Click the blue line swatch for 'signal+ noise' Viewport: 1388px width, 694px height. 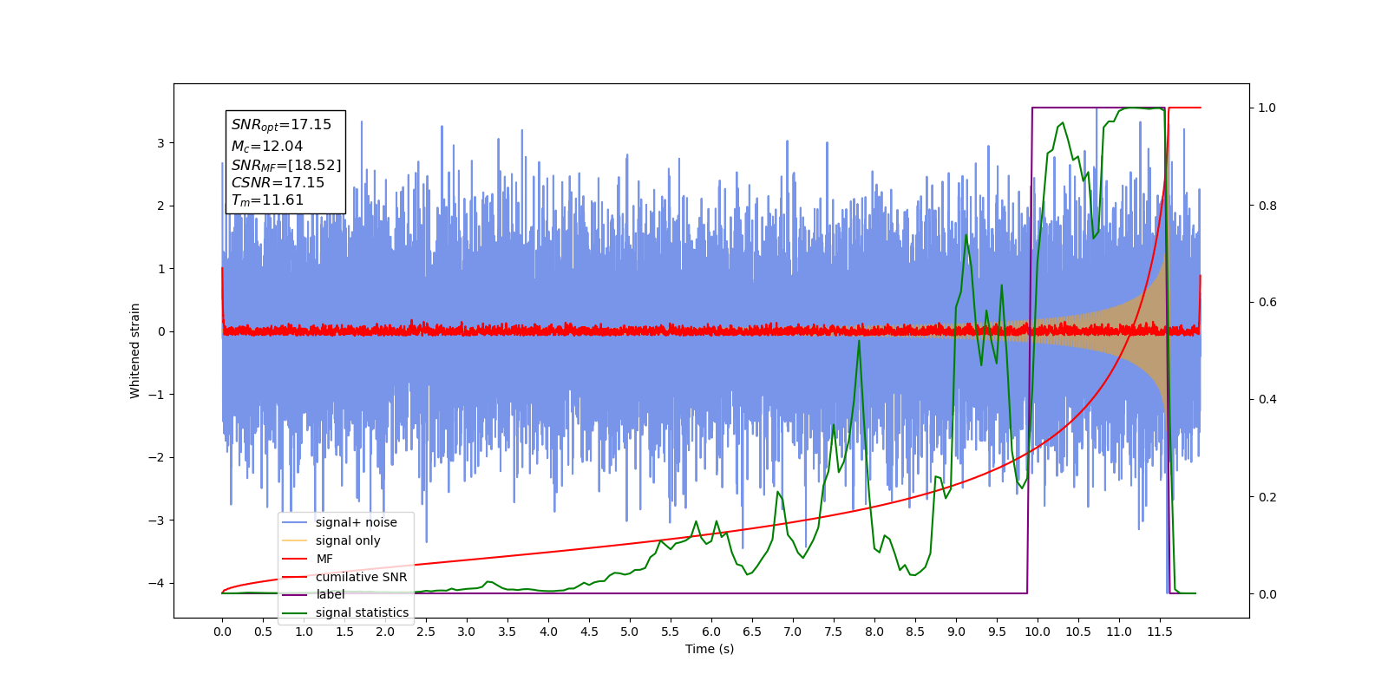[295, 522]
